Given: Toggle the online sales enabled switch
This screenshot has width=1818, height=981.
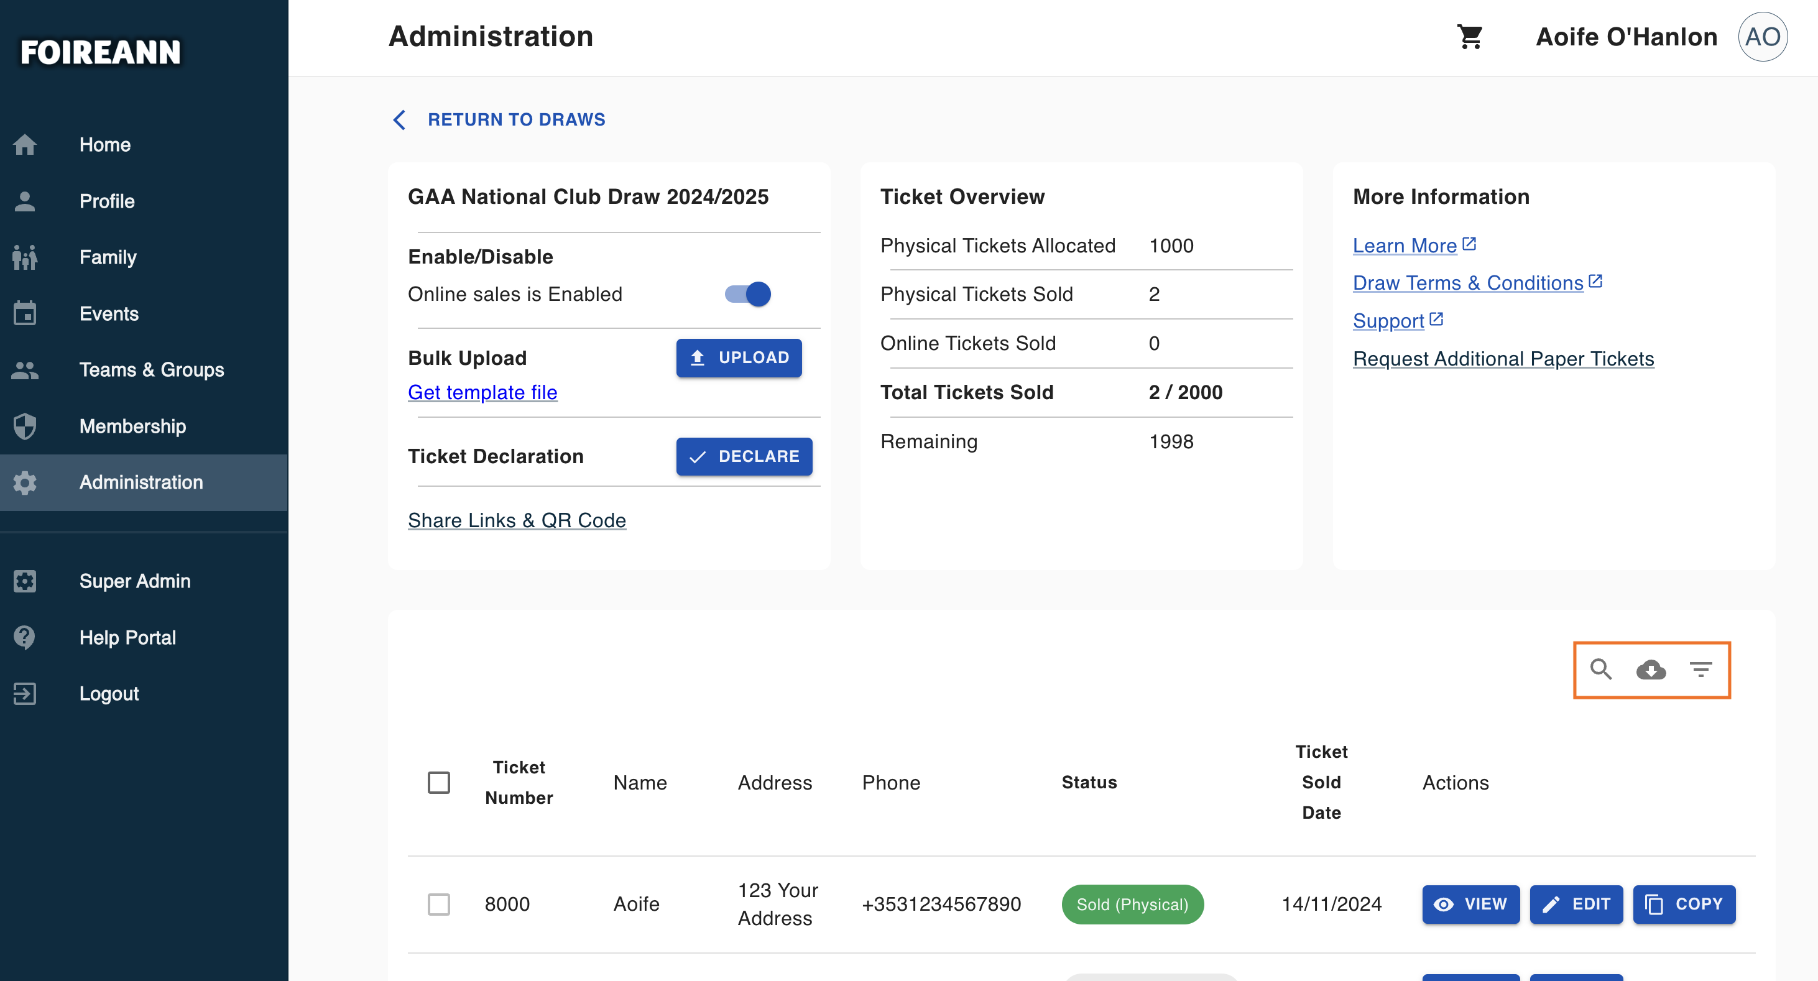Looking at the screenshot, I should 748,294.
